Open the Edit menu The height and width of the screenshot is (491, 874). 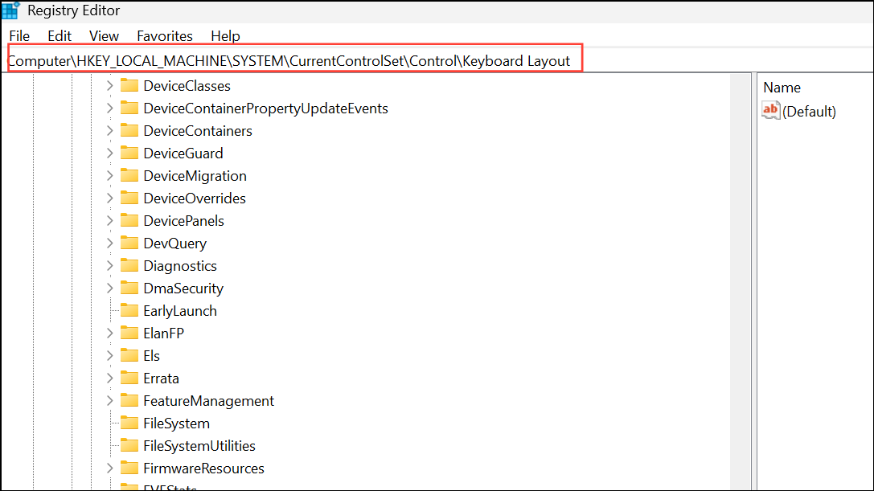click(x=59, y=36)
